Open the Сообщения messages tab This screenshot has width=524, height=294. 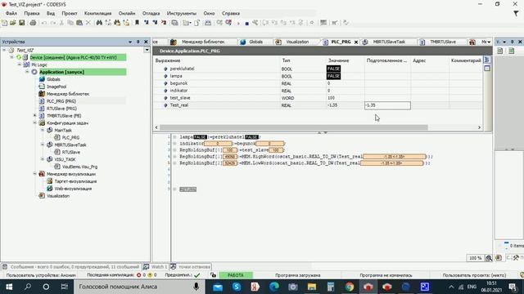pyautogui.click(x=71, y=267)
